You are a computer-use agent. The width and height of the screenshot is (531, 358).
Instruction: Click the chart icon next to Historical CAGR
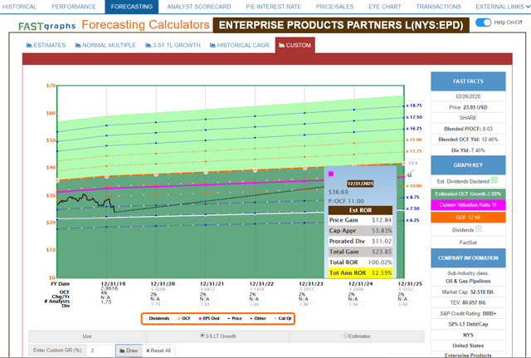[x=212, y=45]
